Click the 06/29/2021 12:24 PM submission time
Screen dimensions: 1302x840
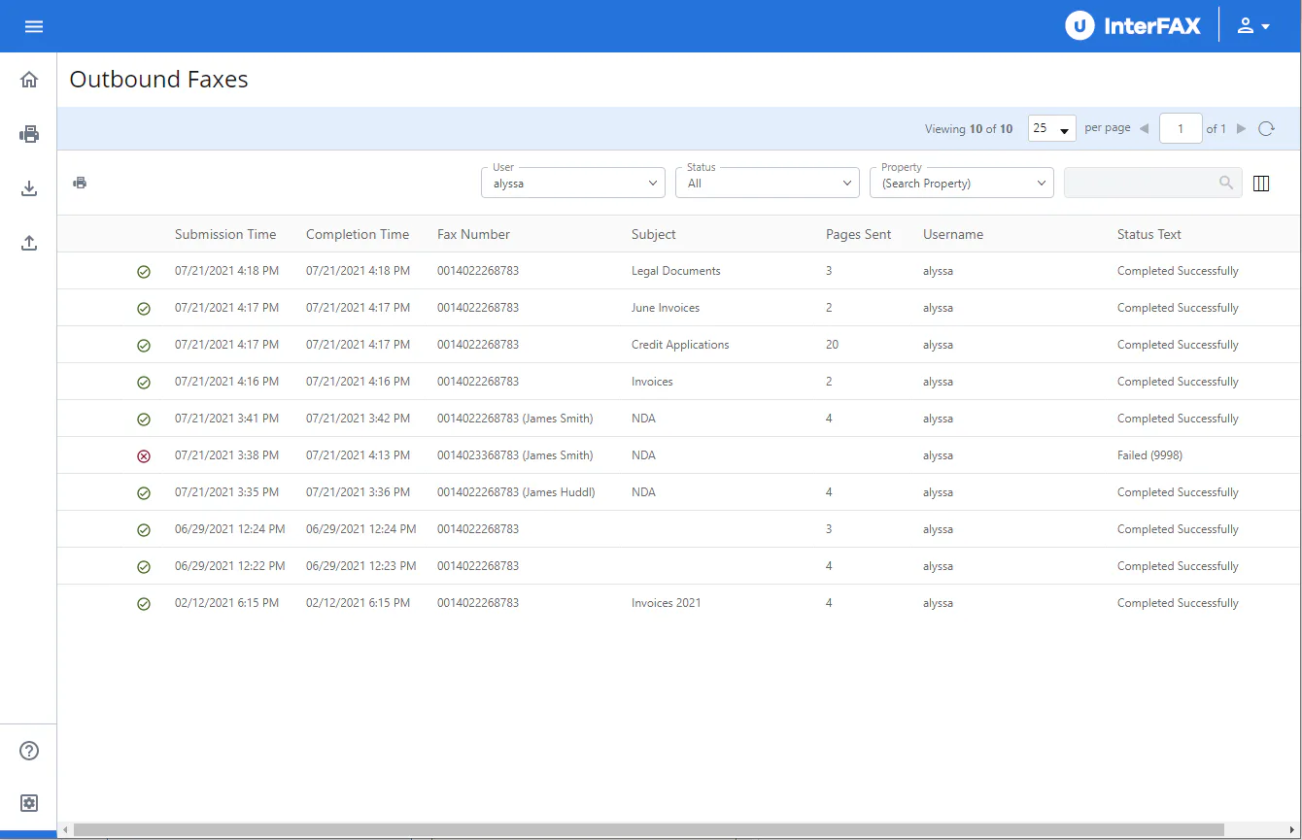[x=230, y=529]
